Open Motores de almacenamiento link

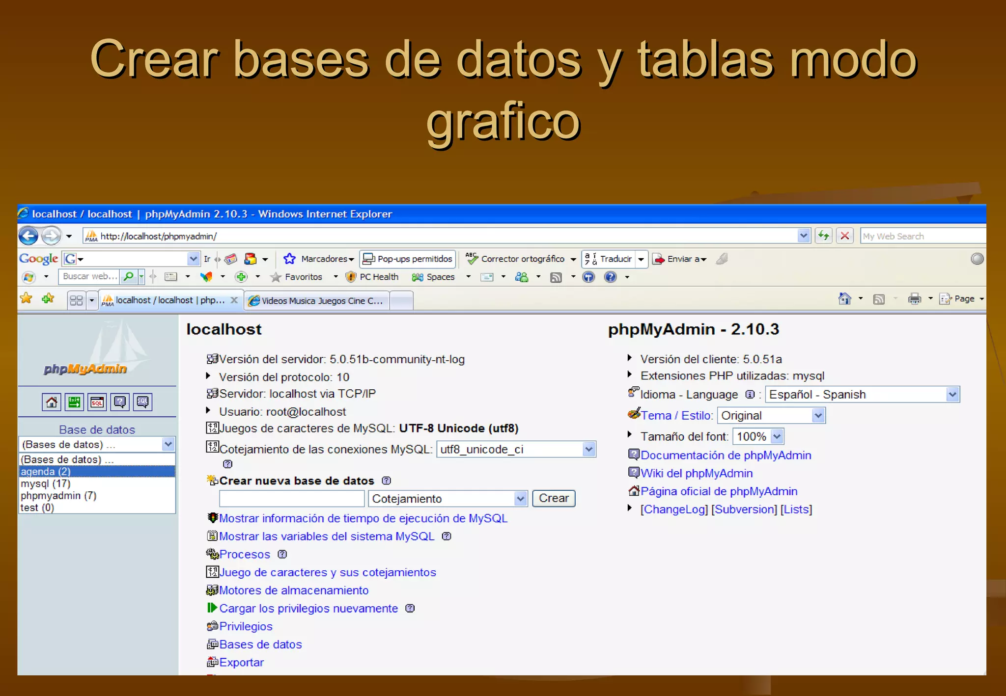[294, 590]
